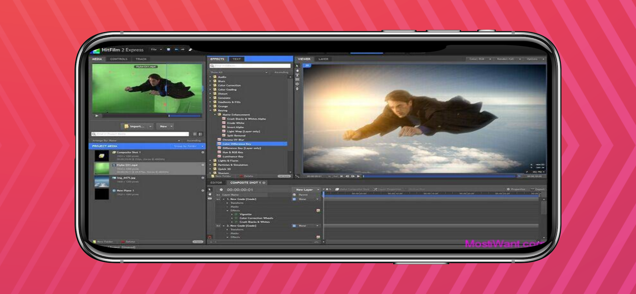Expand the Lights & Flares effects folder
636x294 pixels.
[x=211, y=161]
